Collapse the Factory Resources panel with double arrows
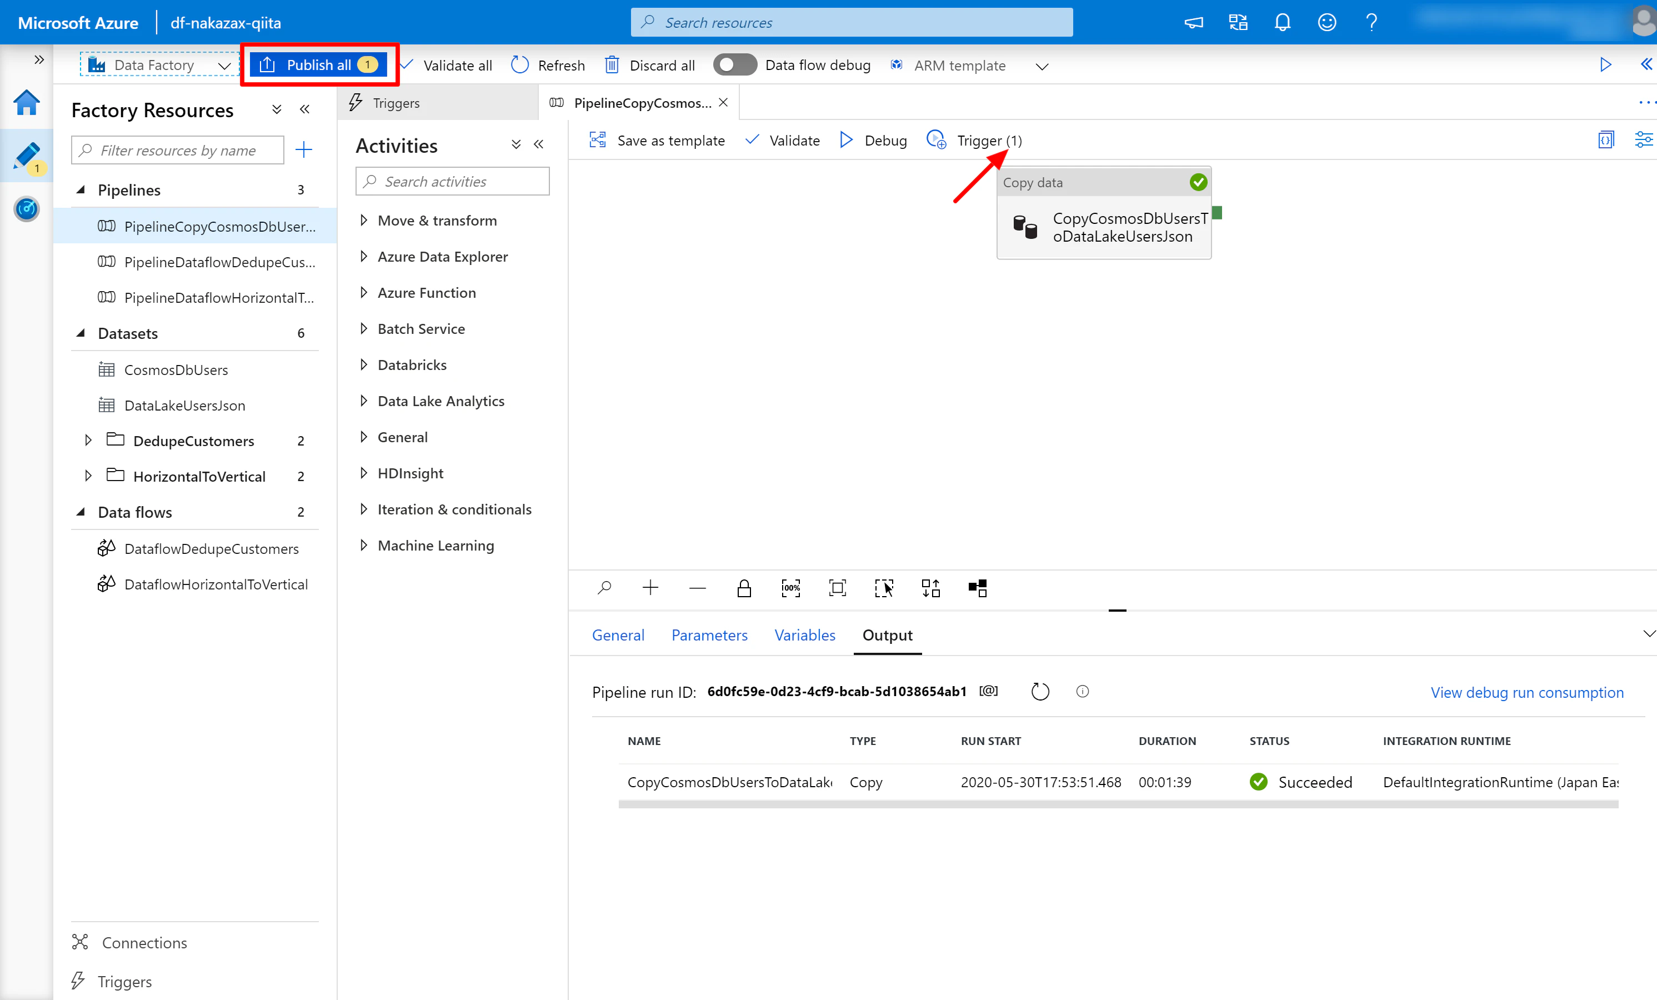Screen dimensions: 1657x1000 tap(304, 109)
